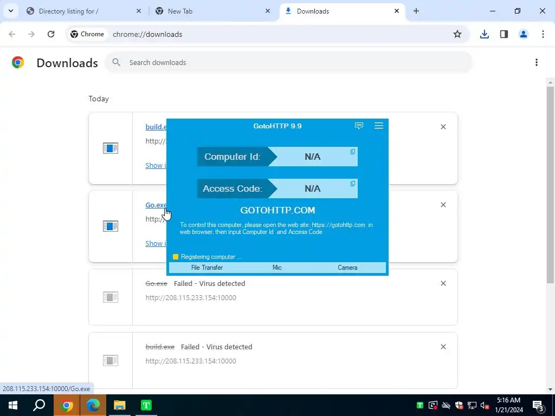
Task: Open the GotoHTTP hamburger menu
Action: [x=379, y=126]
